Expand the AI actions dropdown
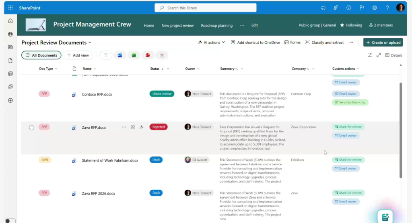412x223 pixels. click(x=211, y=43)
